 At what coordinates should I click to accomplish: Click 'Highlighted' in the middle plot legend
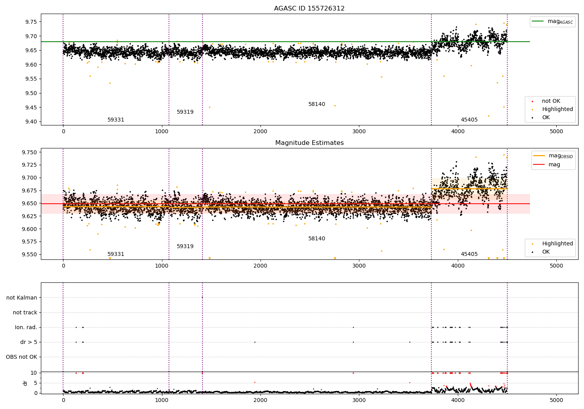552,244
